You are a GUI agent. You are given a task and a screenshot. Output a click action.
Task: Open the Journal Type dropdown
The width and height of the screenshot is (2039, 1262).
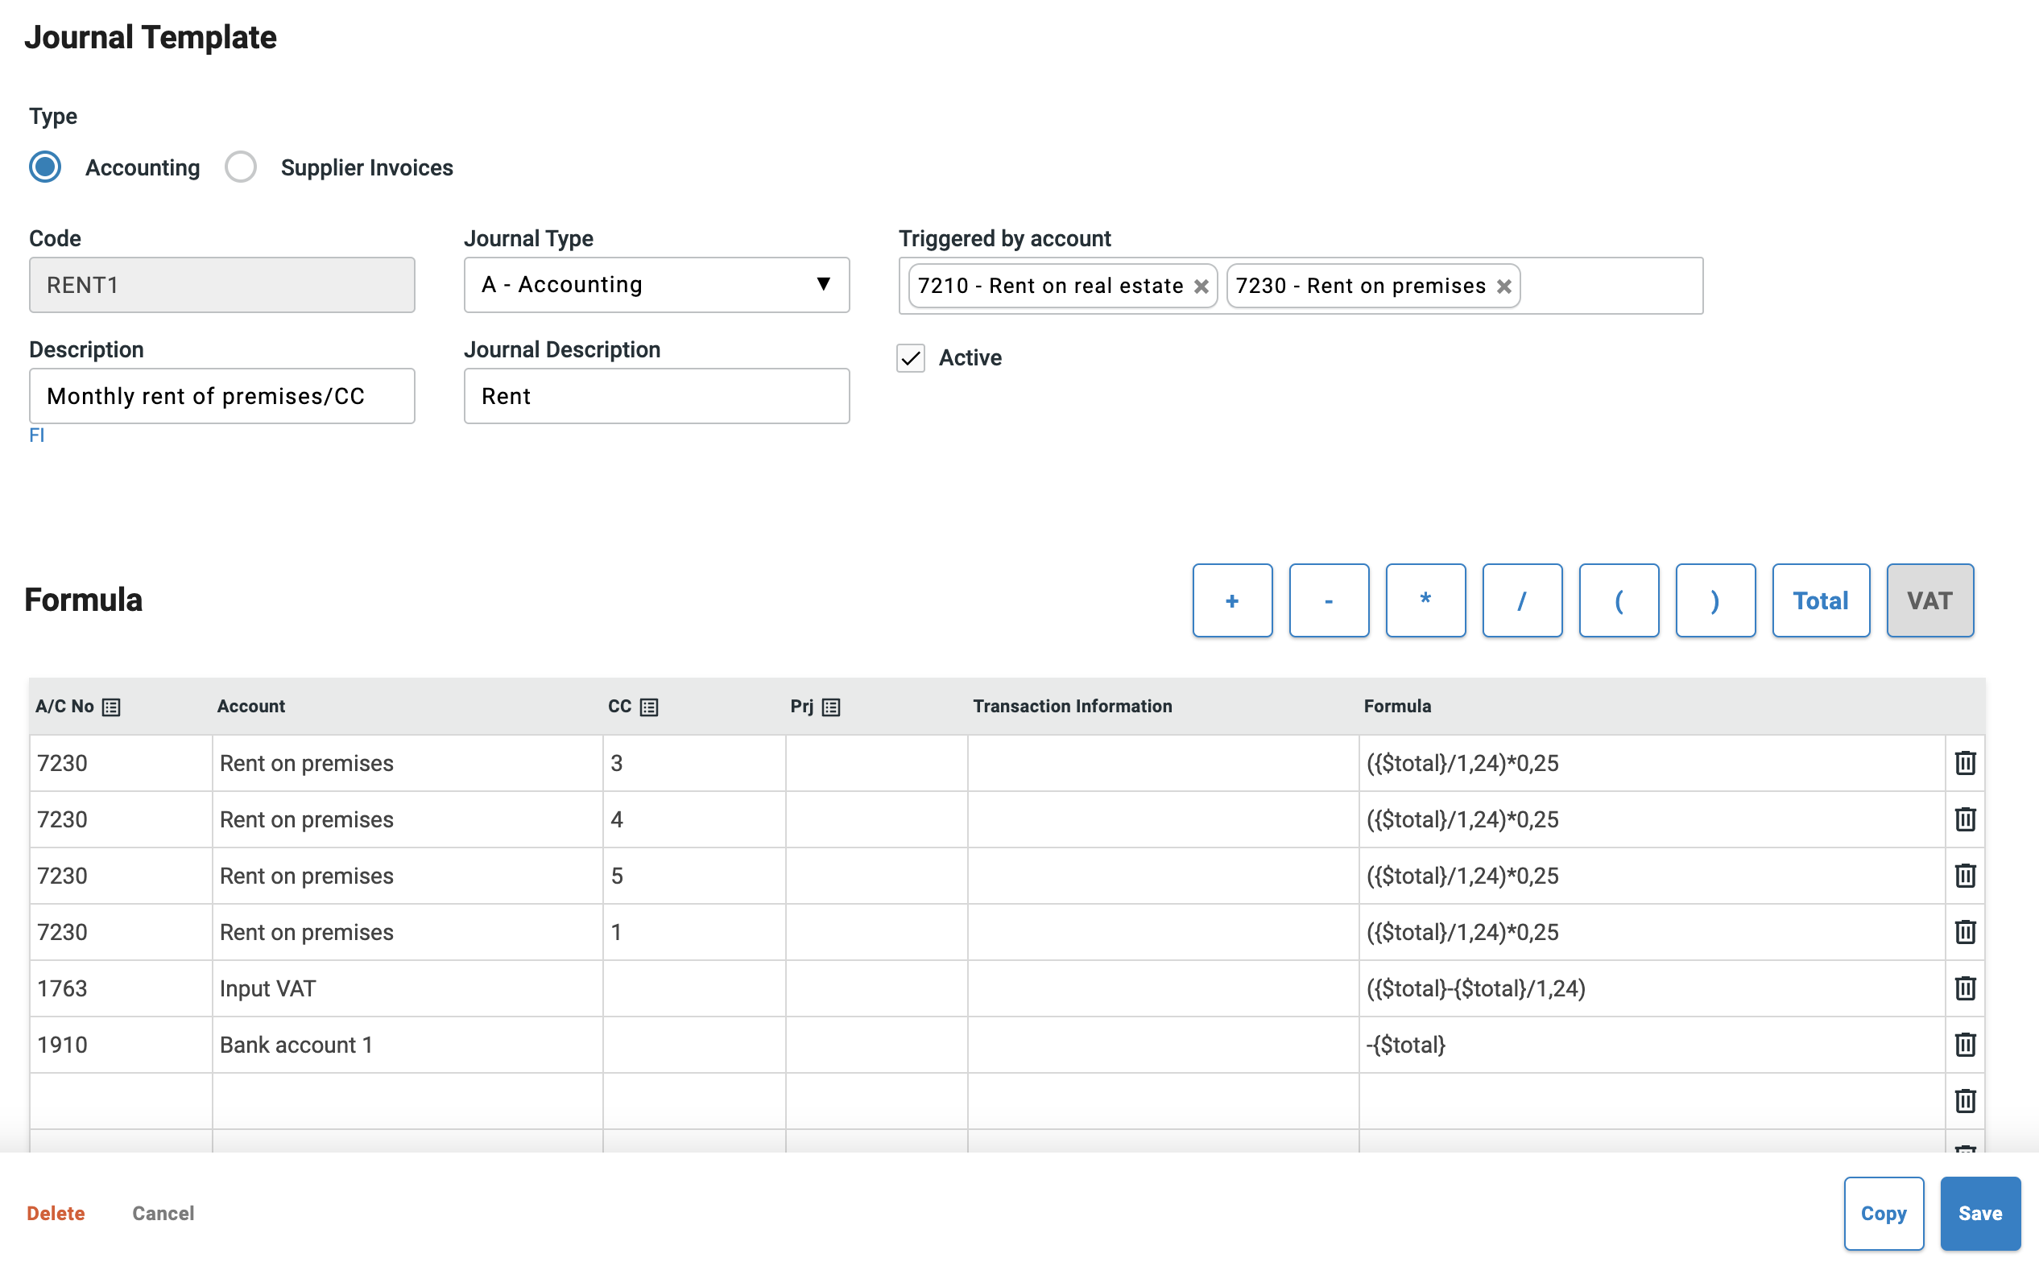coord(656,285)
